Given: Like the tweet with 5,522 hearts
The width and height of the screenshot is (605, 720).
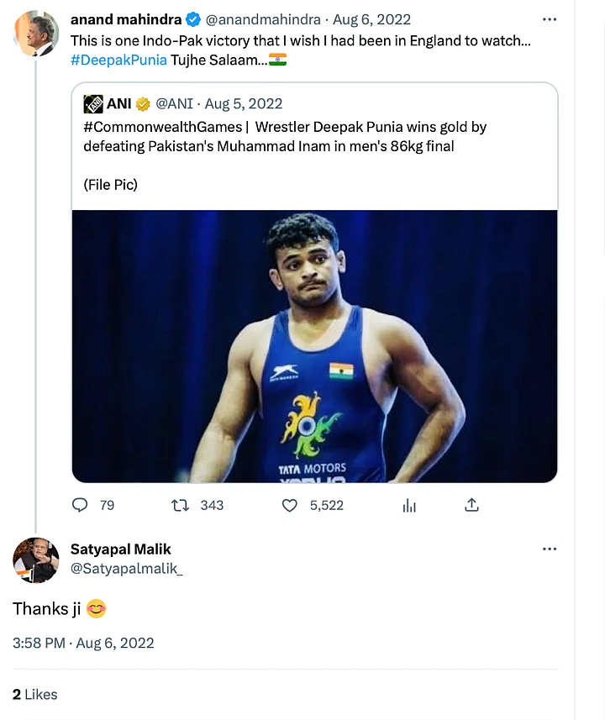Looking at the screenshot, I should 290,505.
